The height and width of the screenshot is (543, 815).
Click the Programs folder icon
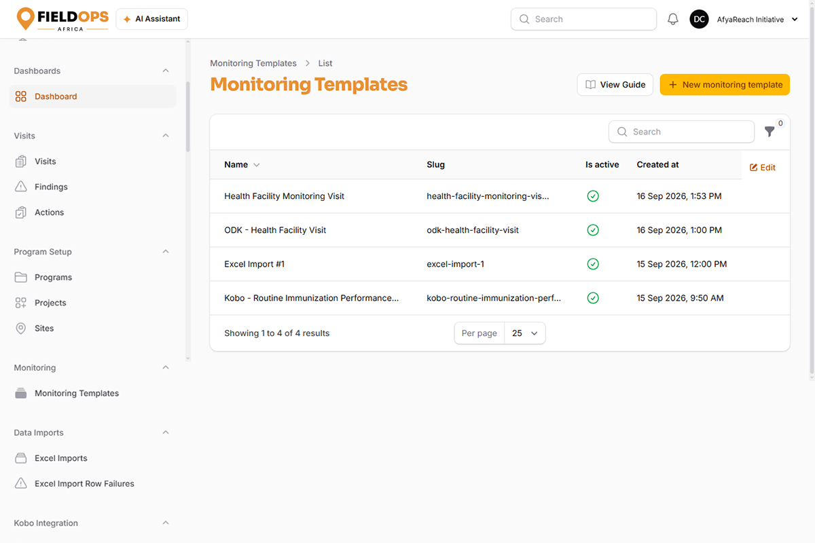point(21,278)
